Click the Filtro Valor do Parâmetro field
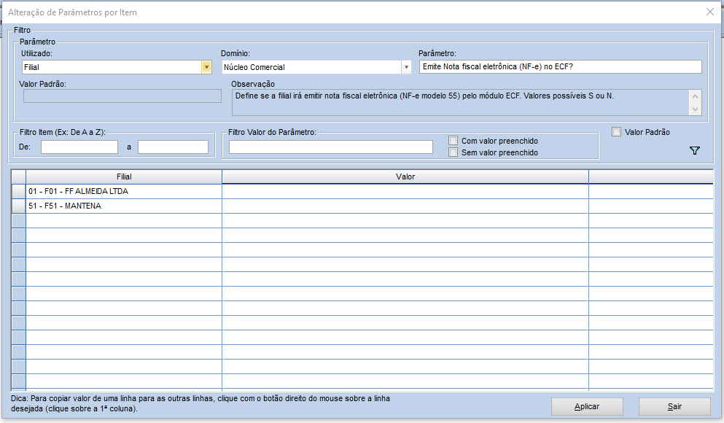Screen dimensions: 724x423 (330, 147)
